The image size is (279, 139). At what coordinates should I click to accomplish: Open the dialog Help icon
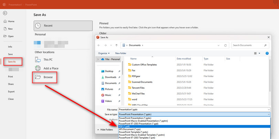[267, 53]
